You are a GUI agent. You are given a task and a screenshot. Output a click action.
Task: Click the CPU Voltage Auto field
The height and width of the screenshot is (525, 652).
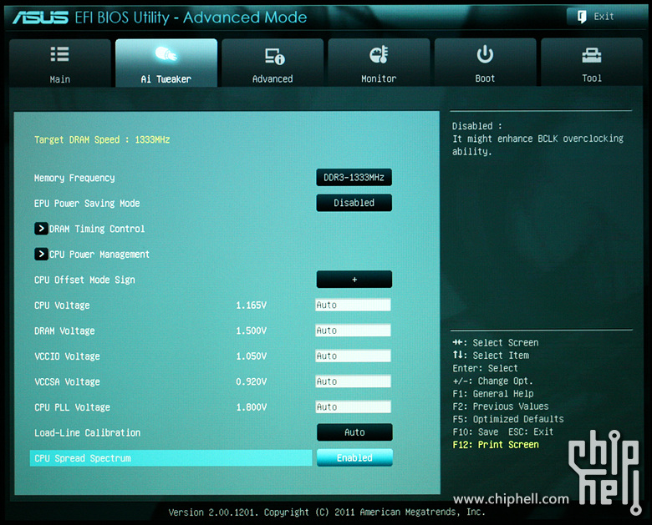click(353, 305)
